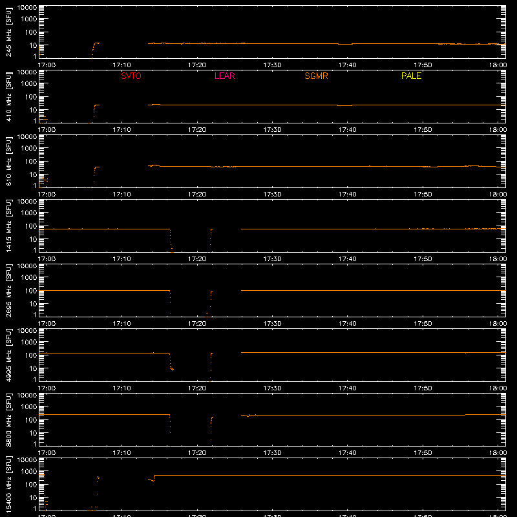Viewport: 517px width, 517px height.
Task: Select 17:10 tick label under 1415 MHz plot
Action: coord(121,259)
